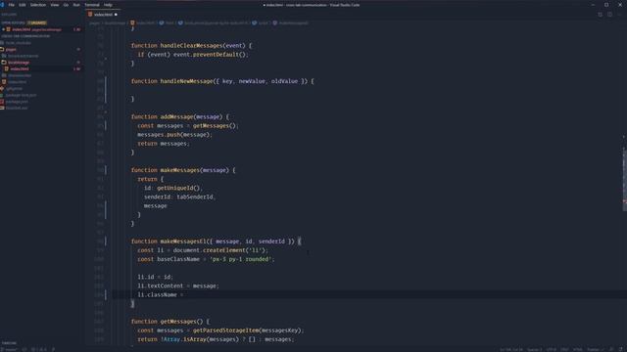
Task: Open the Edit menu
Action: [23, 5]
